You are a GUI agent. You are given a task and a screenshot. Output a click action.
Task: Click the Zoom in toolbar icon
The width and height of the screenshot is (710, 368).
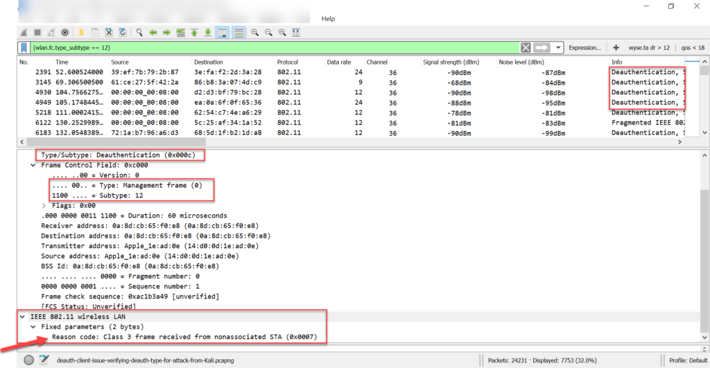255,33
